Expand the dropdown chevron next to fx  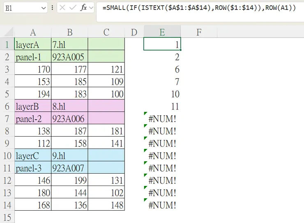(91, 8)
